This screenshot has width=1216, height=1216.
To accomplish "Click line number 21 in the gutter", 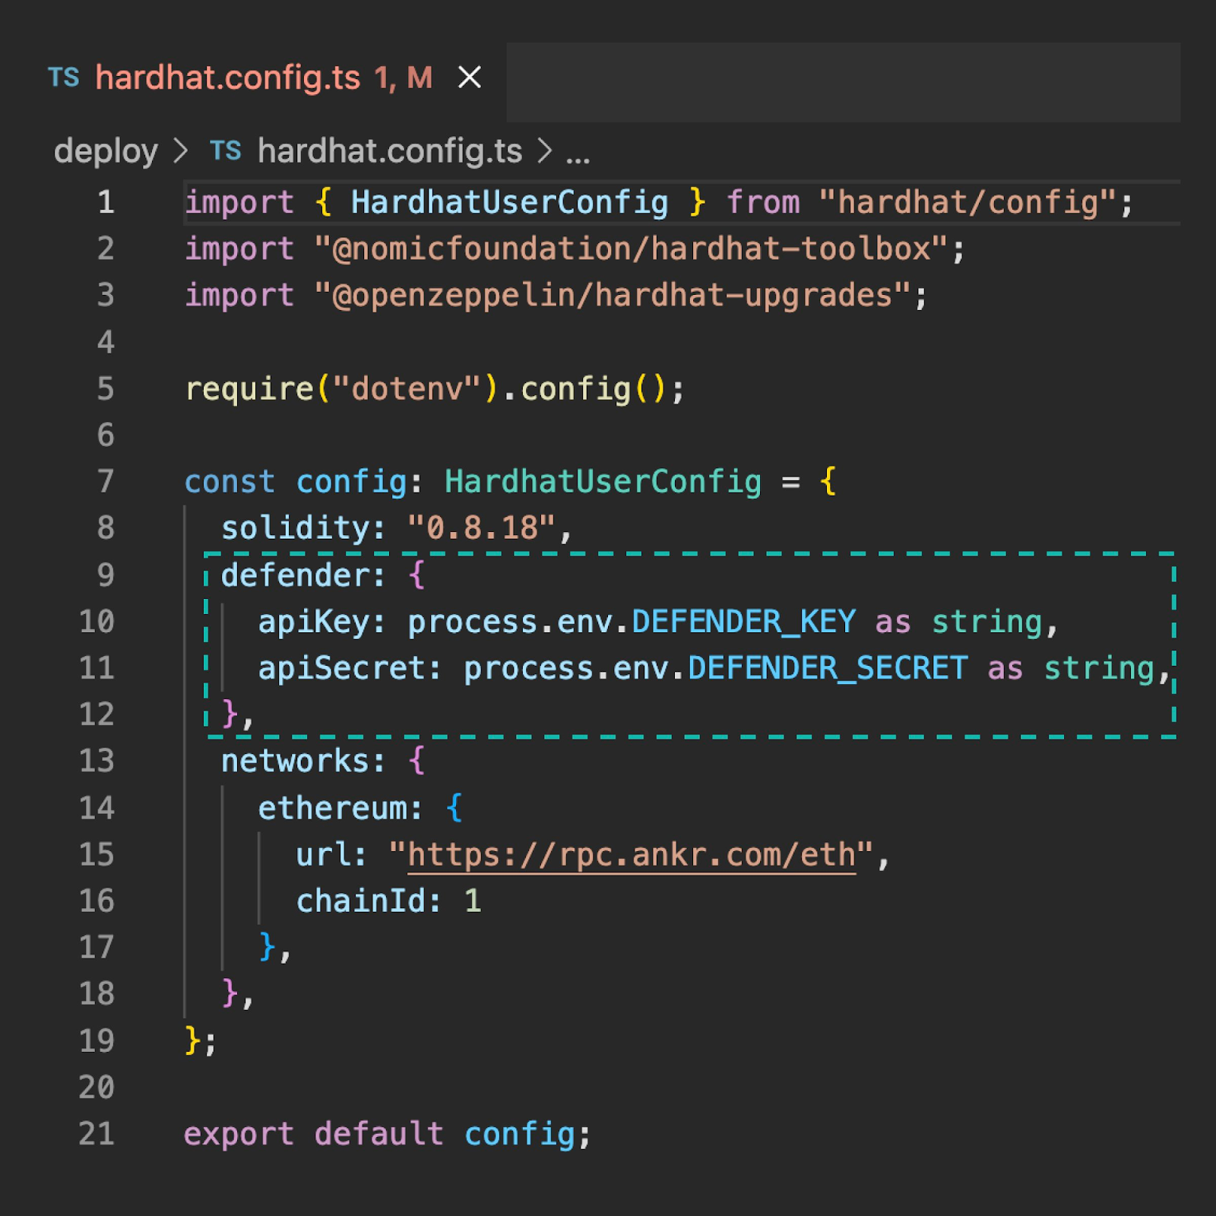I will pyautogui.click(x=97, y=1134).
